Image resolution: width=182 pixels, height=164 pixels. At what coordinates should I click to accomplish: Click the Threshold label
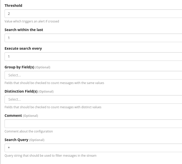click(13, 6)
